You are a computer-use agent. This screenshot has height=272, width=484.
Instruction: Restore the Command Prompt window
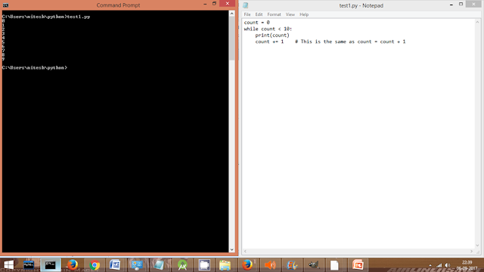click(214, 4)
